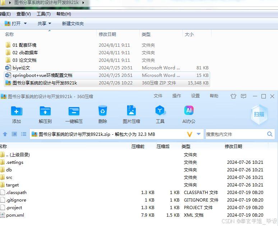The height and width of the screenshot is (226, 278).
Task: Open the 图片压缩 image compress tool
Action: (x=131, y=111)
